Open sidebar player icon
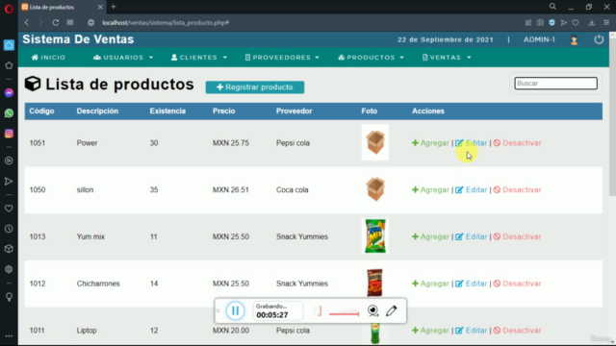 (9, 161)
